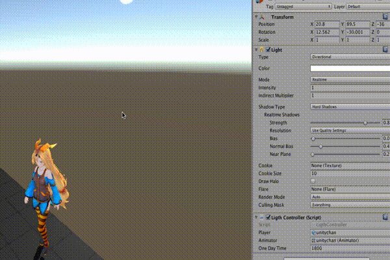Open the Shadow Type dropdown
390x260 pixels.
[350, 107]
